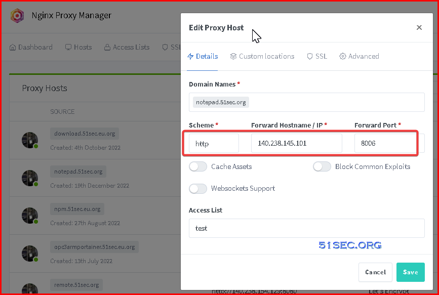This screenshot has height=295, width=439.
Task: Click the npm.51sec.eu.org host entry
Action: tap(77, 209)
